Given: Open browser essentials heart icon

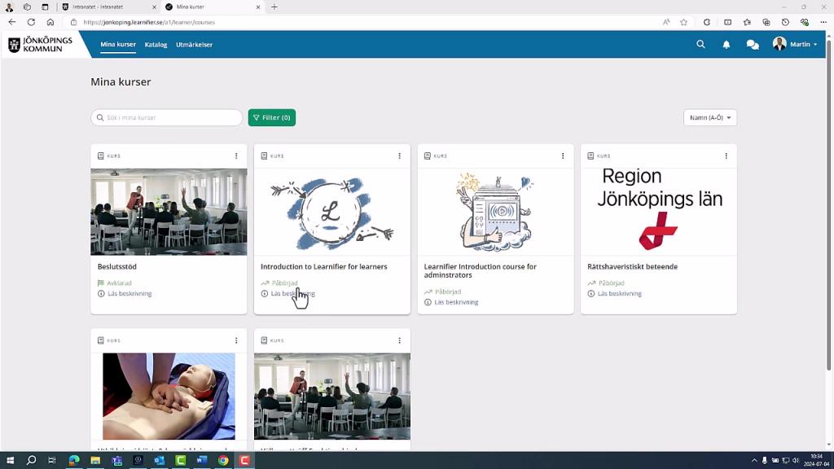Looking at the screenshot, I should tap(804, 22).
